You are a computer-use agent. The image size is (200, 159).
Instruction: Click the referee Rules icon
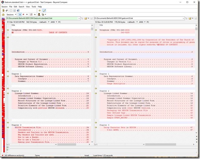click(39, 15)
